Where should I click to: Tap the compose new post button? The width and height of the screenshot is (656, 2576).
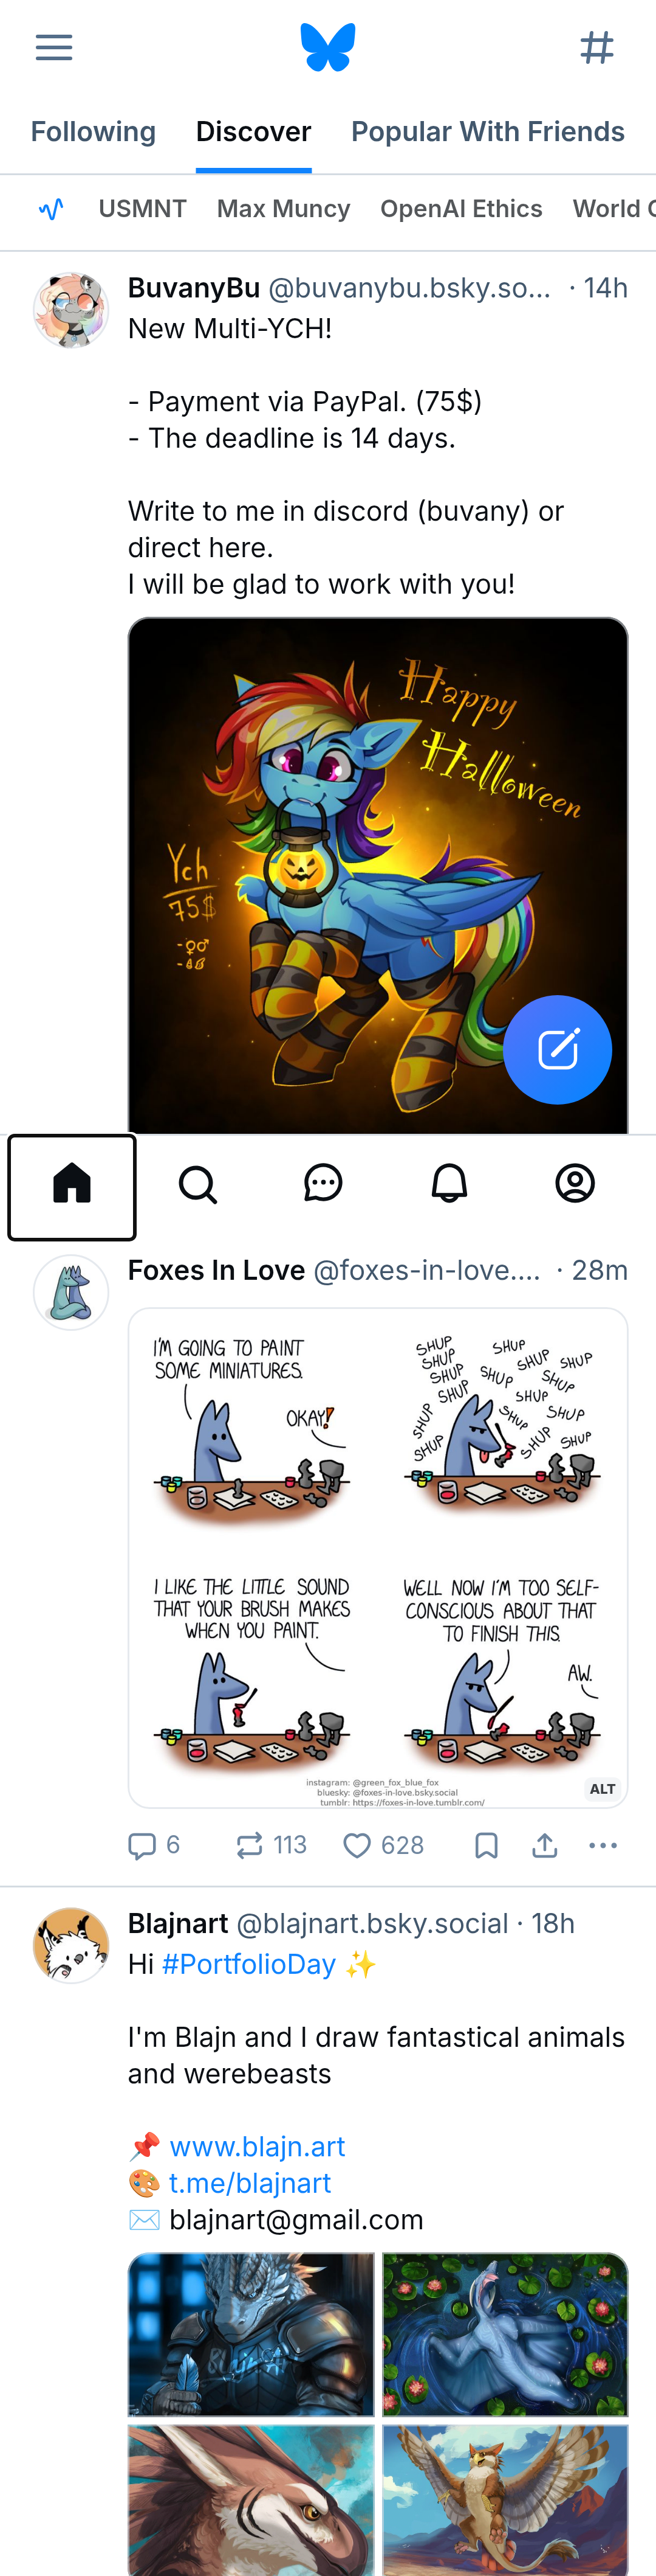(x=557, y=1049)
